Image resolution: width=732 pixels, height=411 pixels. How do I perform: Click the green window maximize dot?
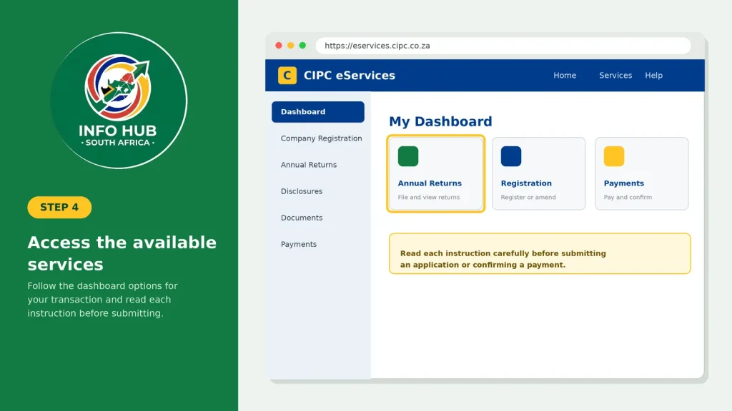click(x=302, y=45)
